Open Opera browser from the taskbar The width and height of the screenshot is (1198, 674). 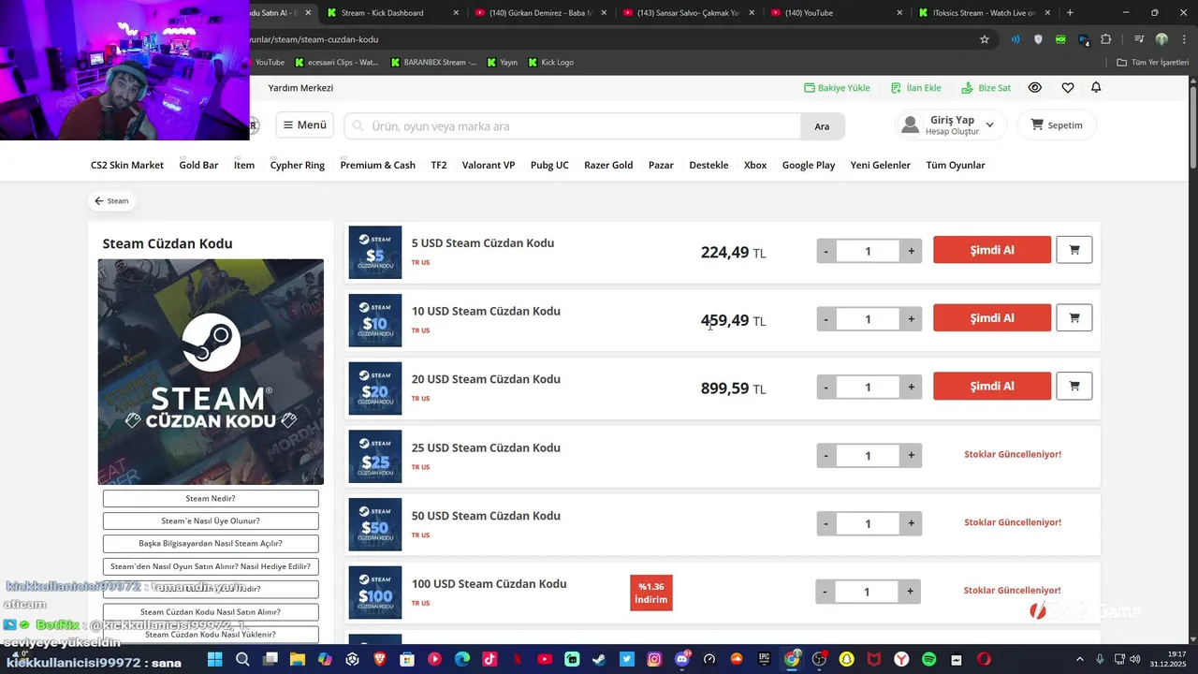click(984, 659)
